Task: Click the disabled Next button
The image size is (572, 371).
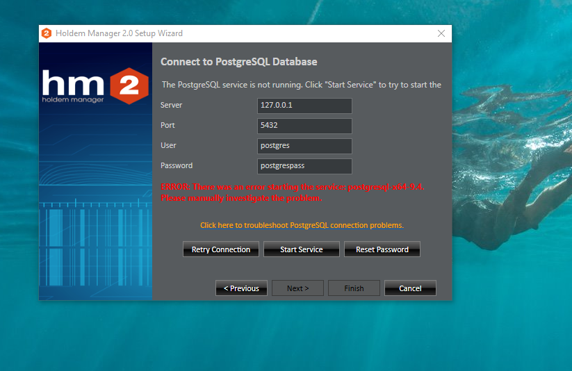Action: 297,288
